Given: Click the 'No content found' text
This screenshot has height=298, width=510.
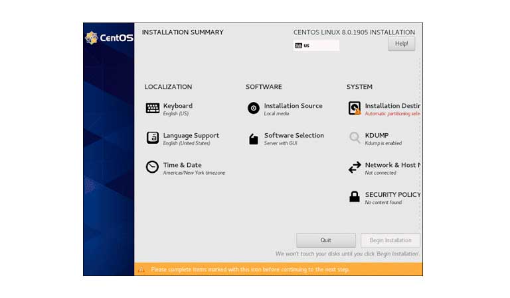Looking at the screenshot, I should click(x=383, y=203).
